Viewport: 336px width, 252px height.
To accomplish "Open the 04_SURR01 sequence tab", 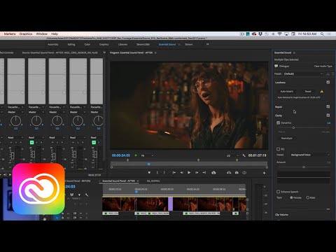I will click(x=153, y=181).
